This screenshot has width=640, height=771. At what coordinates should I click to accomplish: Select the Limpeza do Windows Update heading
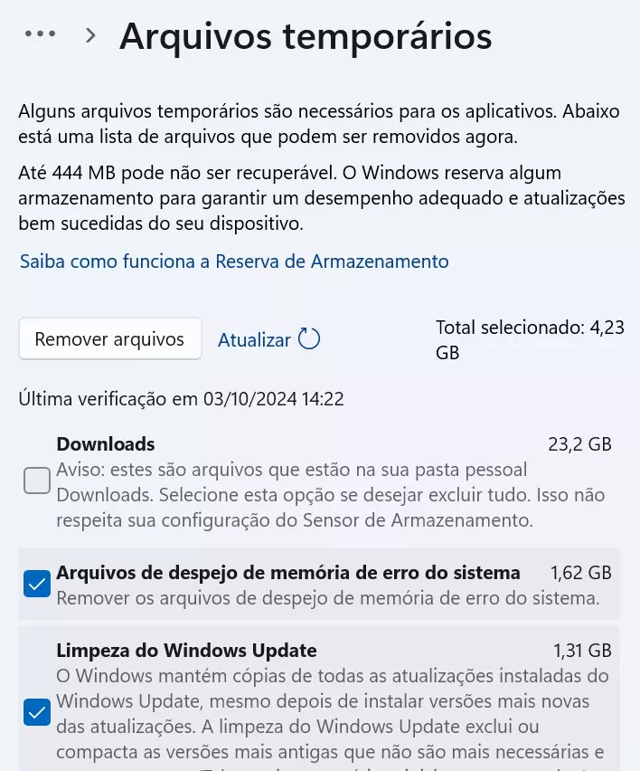[186, 650]
